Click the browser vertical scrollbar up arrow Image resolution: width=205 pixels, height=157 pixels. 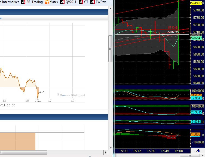(111, 8)
